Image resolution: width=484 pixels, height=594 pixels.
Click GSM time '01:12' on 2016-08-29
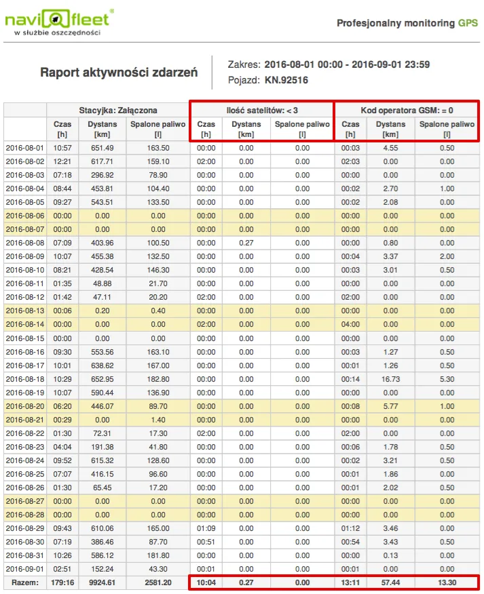click(x=350, y=529)
